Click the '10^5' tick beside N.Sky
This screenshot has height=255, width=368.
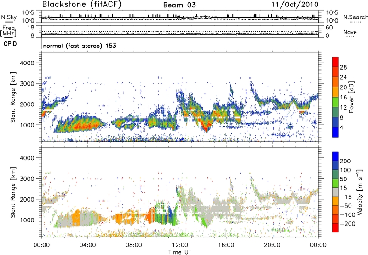(x=28, y=13)
